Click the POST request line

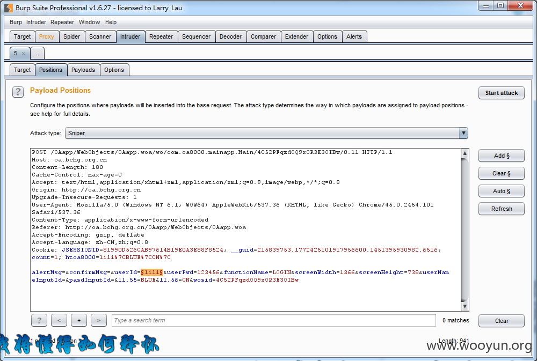212,152
